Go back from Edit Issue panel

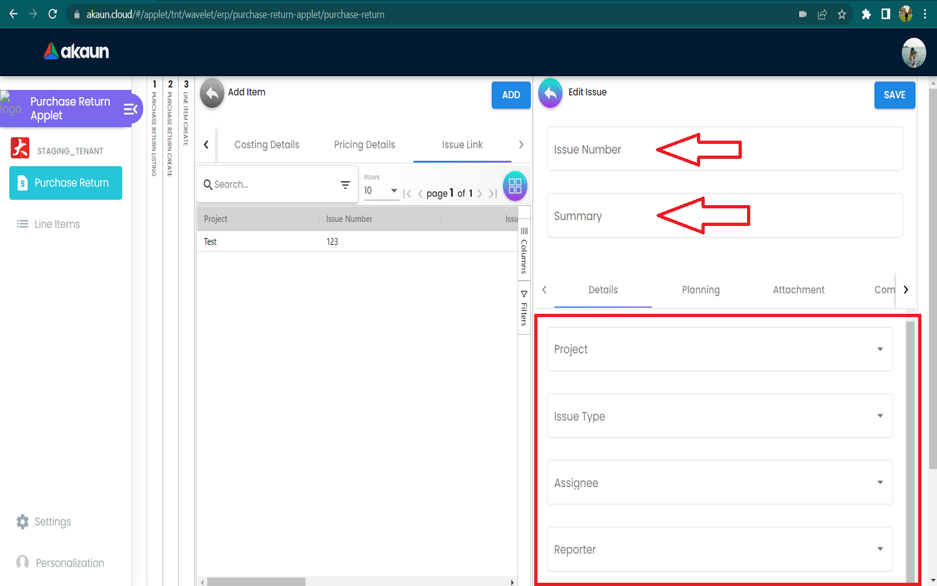(550, 94)
